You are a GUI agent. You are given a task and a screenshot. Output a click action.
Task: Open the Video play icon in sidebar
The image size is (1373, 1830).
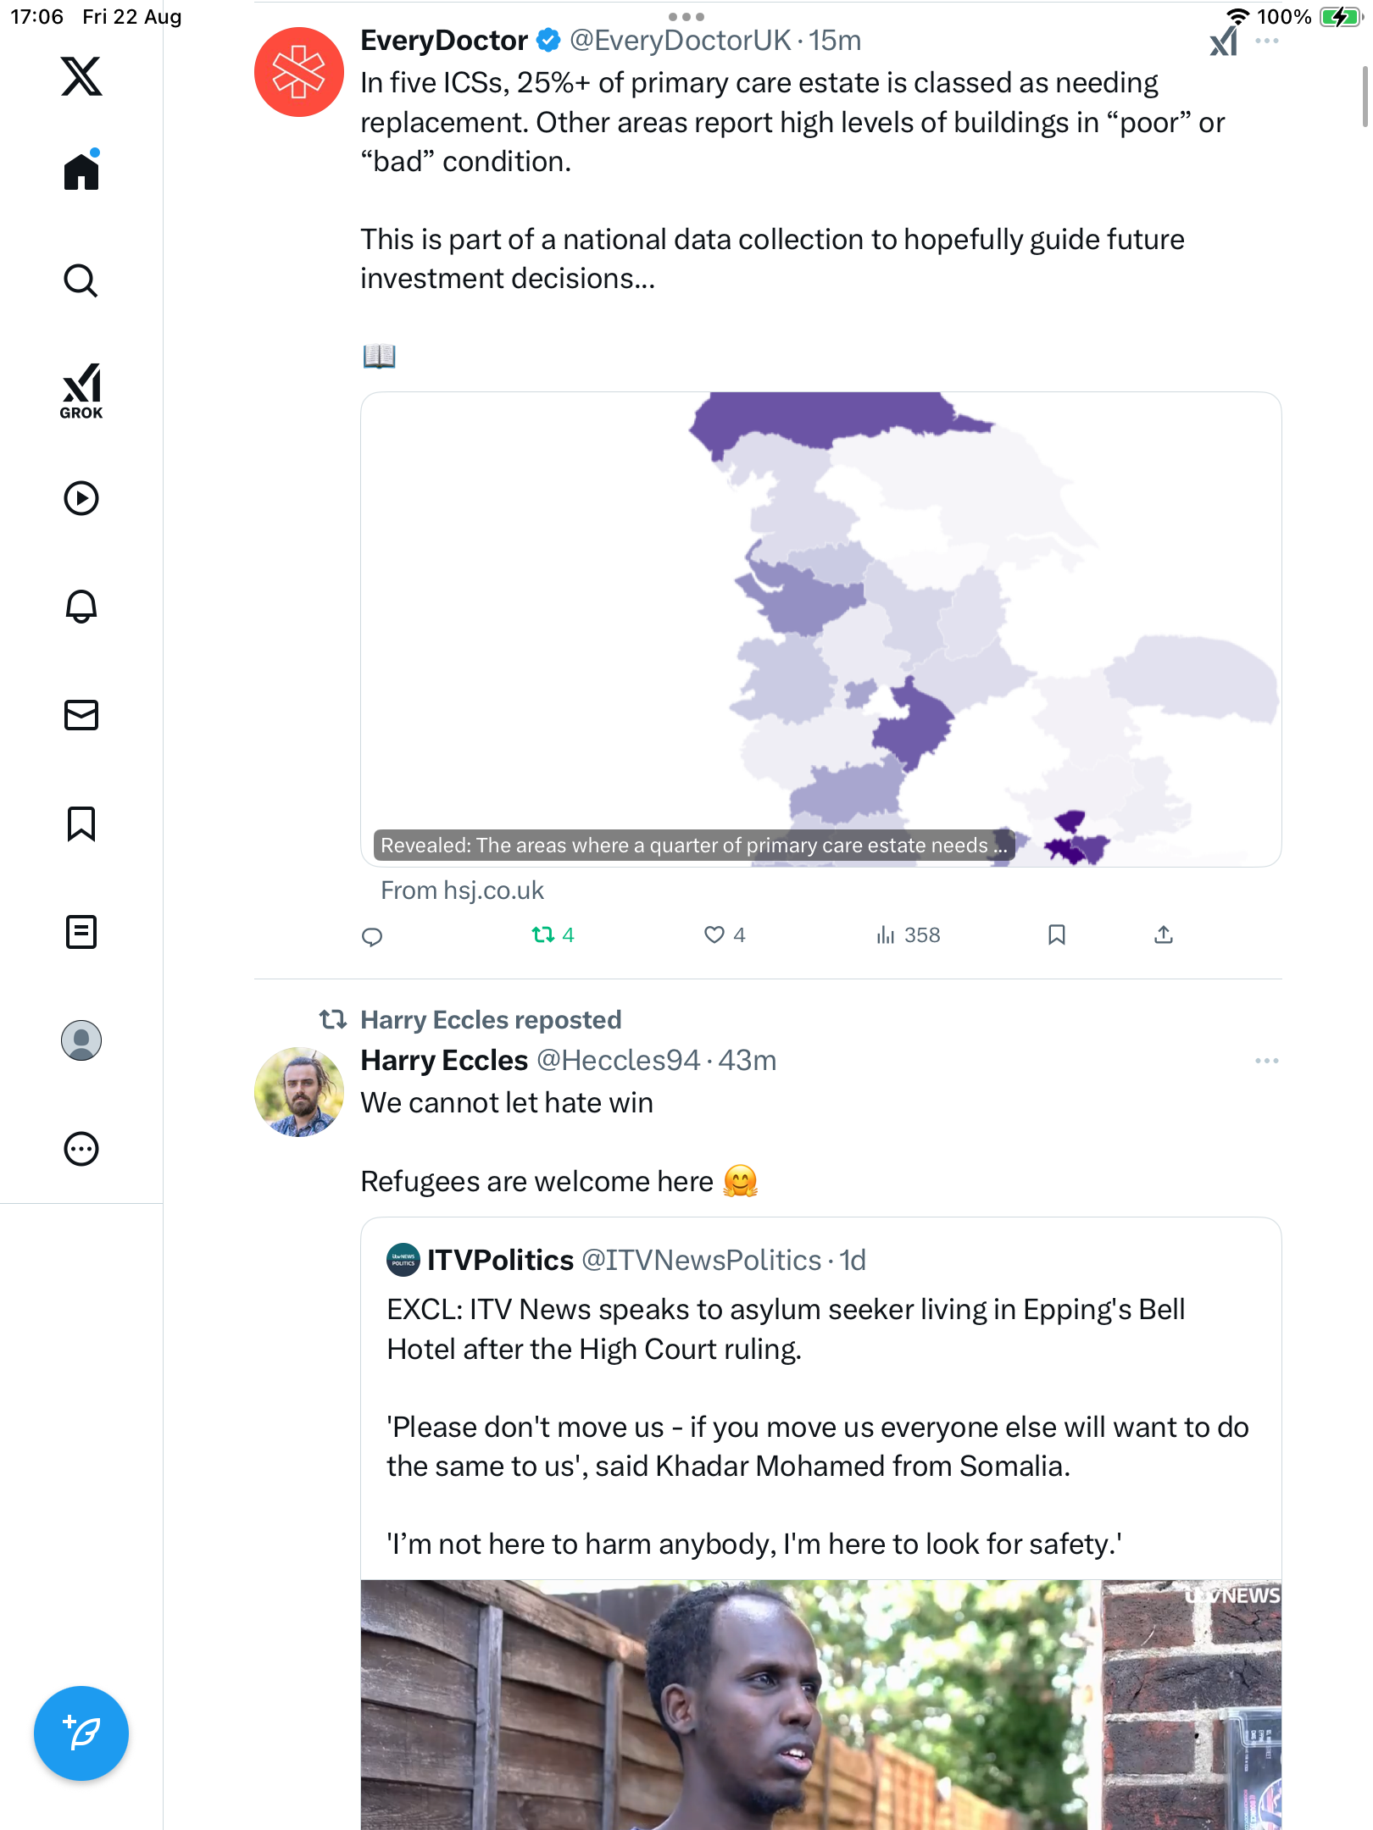[x=81, y=498]
